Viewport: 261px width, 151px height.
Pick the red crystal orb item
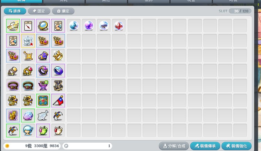click(x=119, y=26)
